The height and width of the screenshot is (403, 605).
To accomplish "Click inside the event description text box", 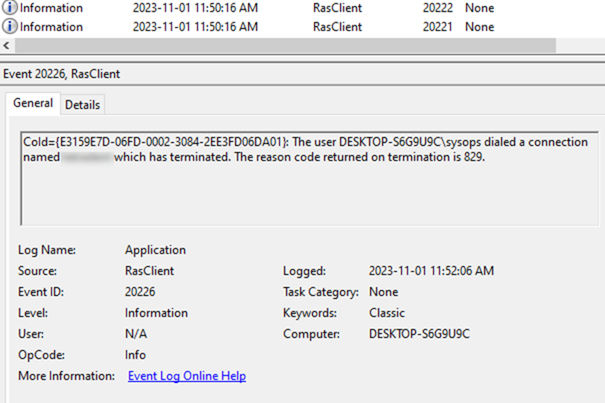I will (310, 178).
